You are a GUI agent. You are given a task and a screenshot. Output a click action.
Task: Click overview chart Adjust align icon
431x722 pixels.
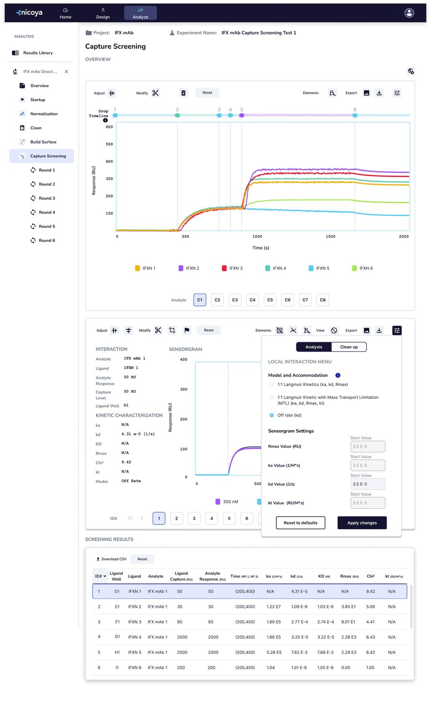coord(112,93)
